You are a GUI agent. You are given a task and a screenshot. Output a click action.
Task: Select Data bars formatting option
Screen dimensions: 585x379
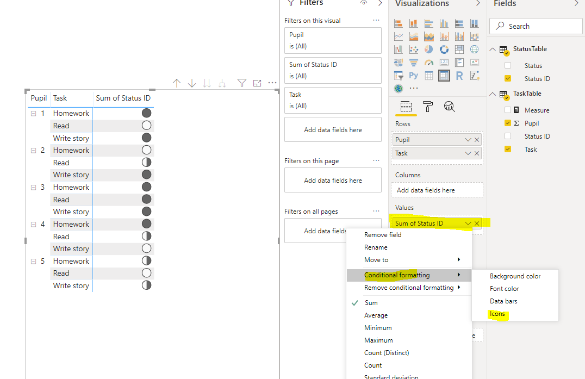coord(503,301)
